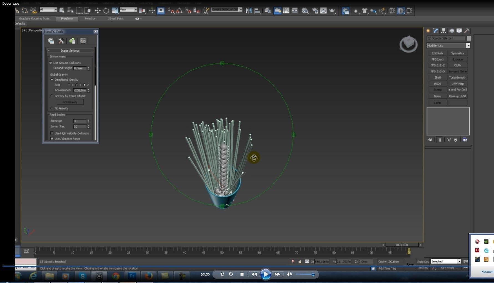This screenshot has height=283, width=494.
Task: Apply the Shell modifier button
Action: click(437, 78)
